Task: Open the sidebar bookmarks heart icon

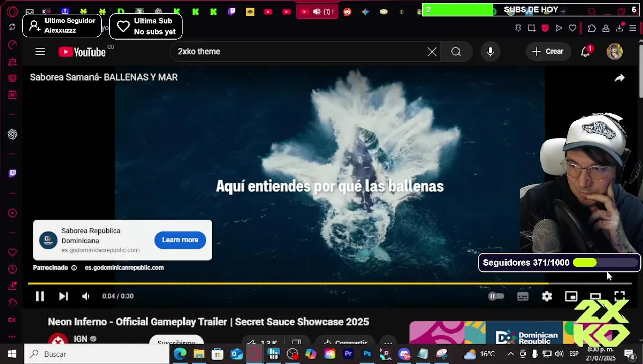Action: click(x=12, y=252)
